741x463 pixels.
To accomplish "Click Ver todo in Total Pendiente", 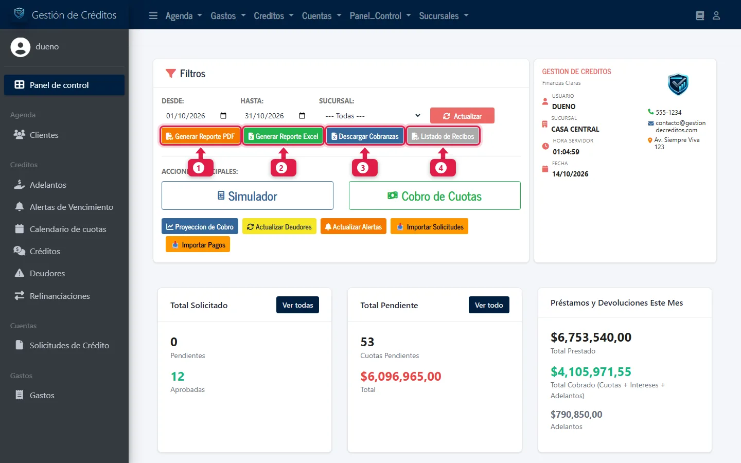I will coord(489,305).
